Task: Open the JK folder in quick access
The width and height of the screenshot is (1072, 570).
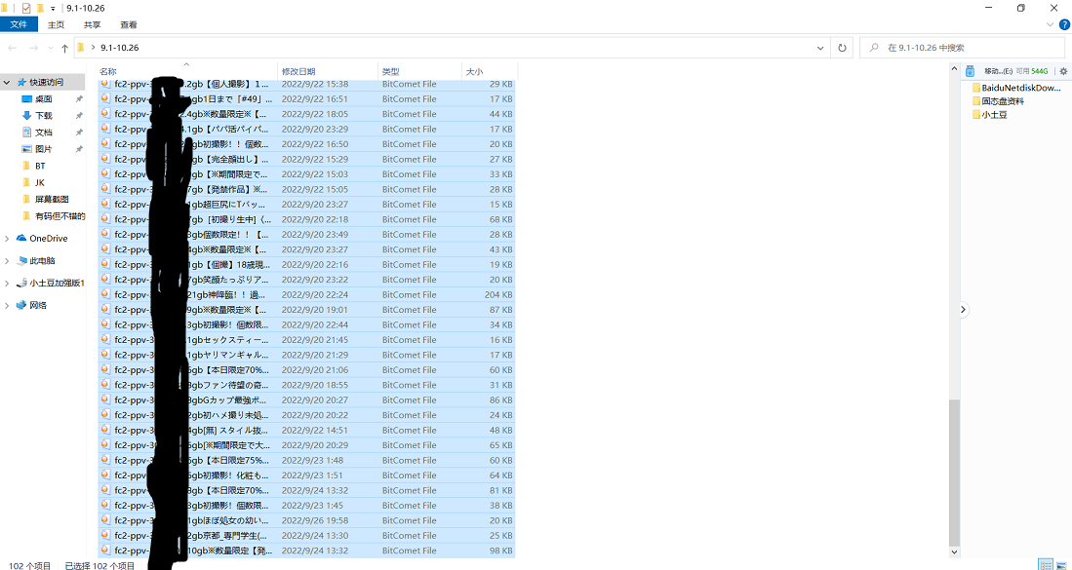Action: point(40,182)
